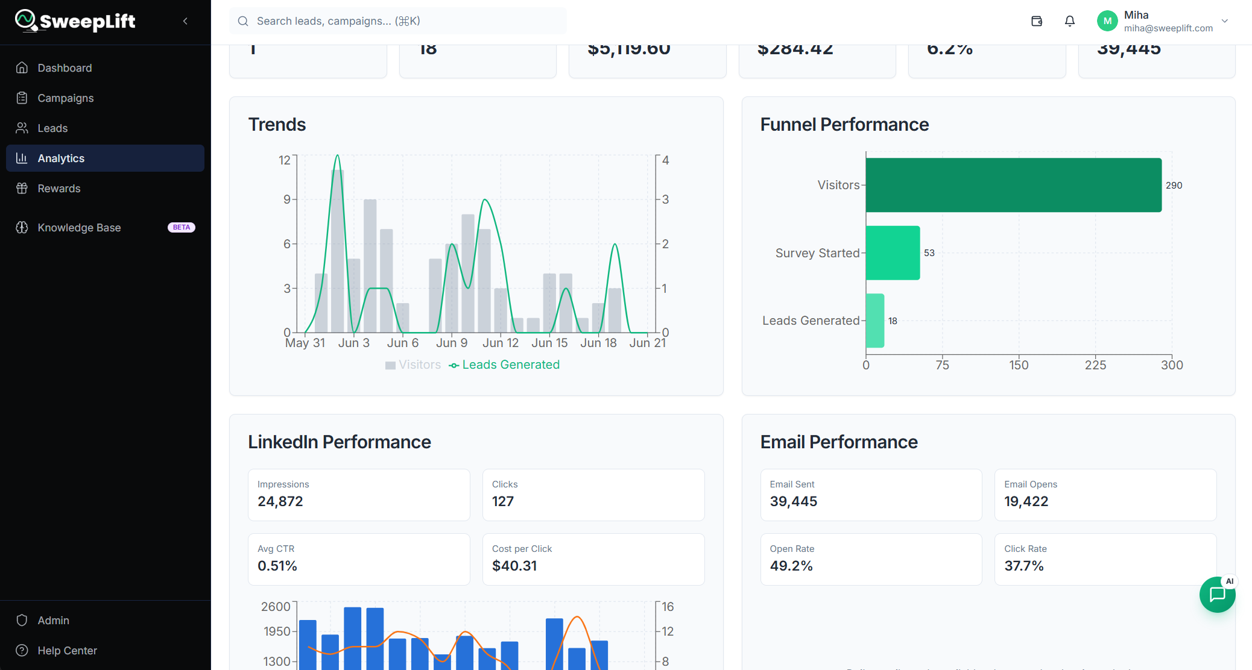The width and height of the screenshot is (1252, 670).
Task: Open the Leads page
Action: point(105,128)
